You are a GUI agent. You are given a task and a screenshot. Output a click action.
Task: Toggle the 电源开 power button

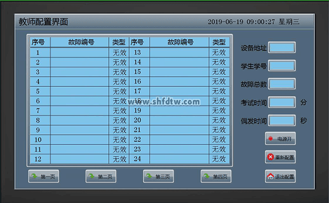tap(280, 138)
